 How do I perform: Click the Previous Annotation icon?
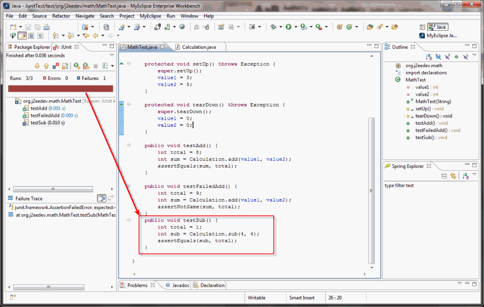(x=71, y=35)
